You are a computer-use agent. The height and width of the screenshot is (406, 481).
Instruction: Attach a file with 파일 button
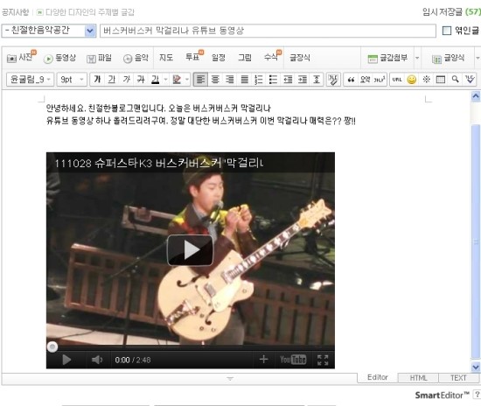(99, 58)
